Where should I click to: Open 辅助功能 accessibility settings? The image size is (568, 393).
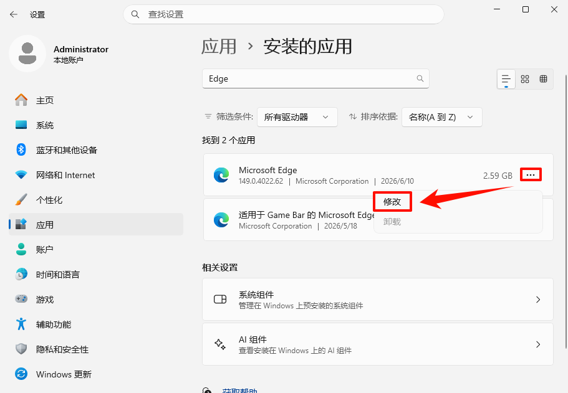pos(96,324)
